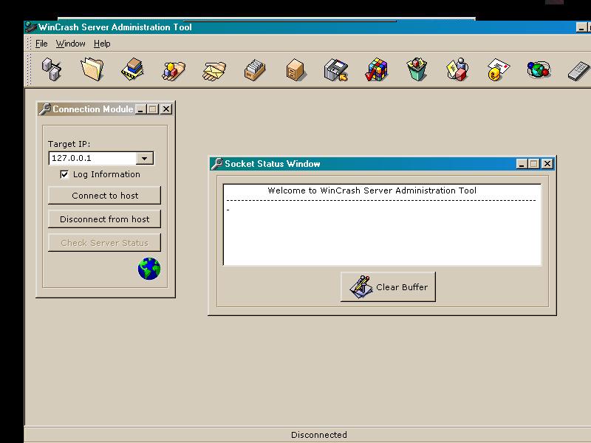591x443 pixels.
Task: Click the brown filing cabinet toolbar icon
Action: click(295, 69)
